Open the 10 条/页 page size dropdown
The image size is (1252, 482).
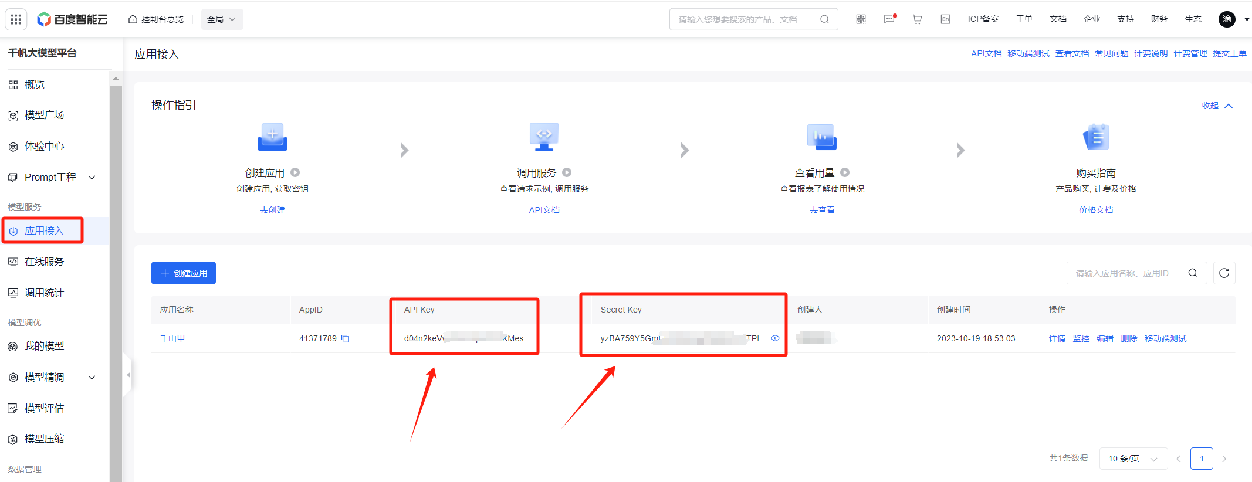click(1133, 459)
